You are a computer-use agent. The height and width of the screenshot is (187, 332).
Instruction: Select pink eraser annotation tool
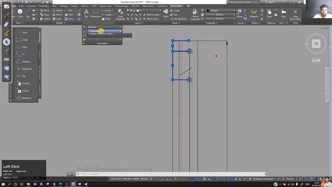coord(7,24)
